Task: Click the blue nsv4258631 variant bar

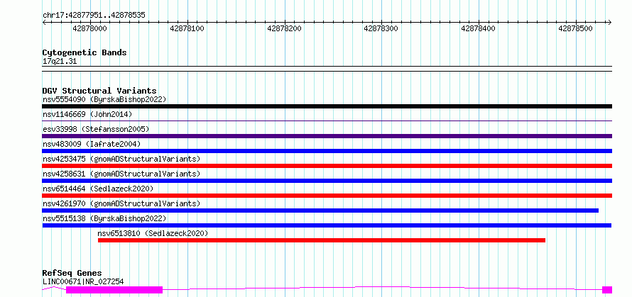Action: (x=327, y=181)
